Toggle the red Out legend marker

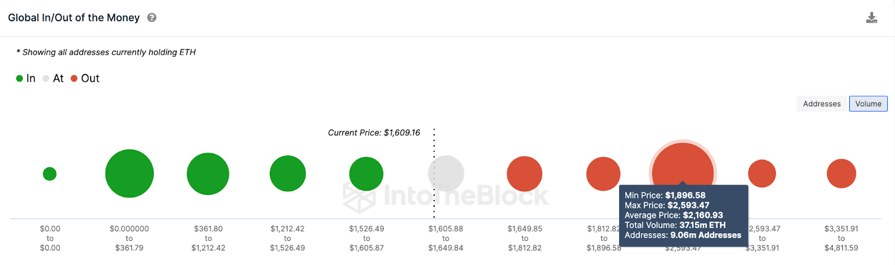pos(74,79)
